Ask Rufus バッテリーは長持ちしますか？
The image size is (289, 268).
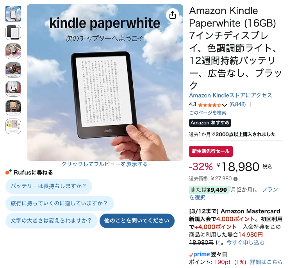point(49,186)
